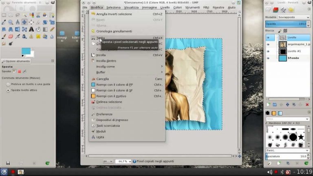Select the Scale tool

coord(52,22)
